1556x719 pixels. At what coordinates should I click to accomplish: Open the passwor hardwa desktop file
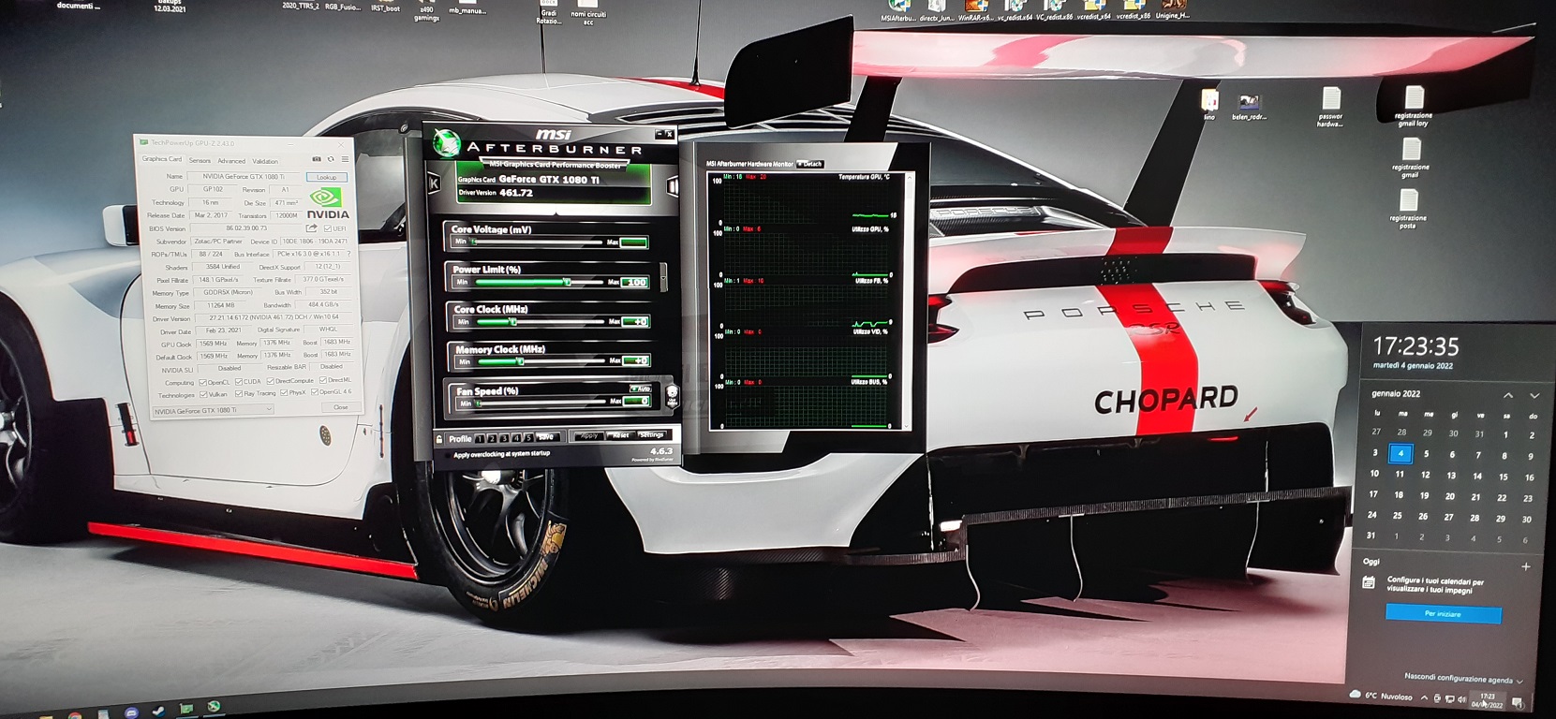coord(1330,107)
